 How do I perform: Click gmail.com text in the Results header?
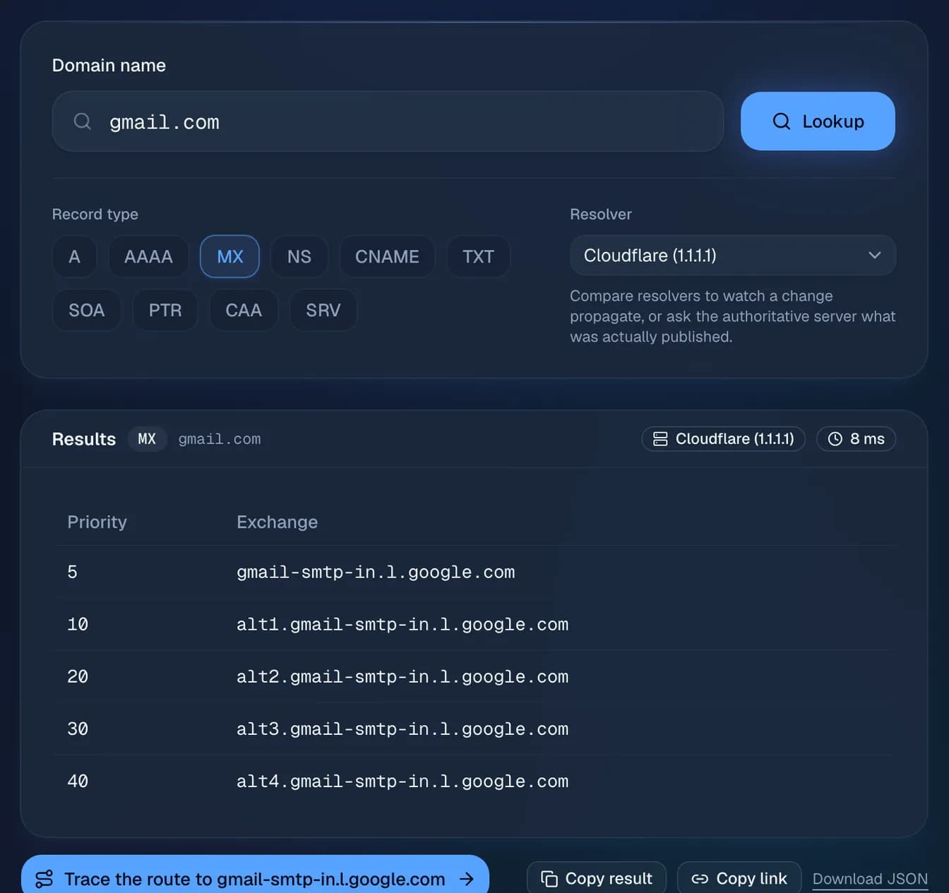coord(220,439)
